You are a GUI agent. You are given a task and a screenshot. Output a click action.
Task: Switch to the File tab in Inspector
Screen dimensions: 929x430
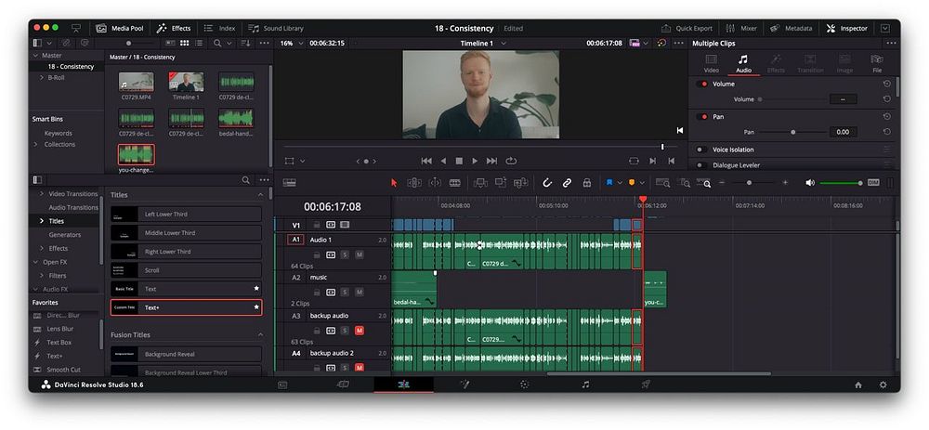pyautogui.click(x=876, y=64)
